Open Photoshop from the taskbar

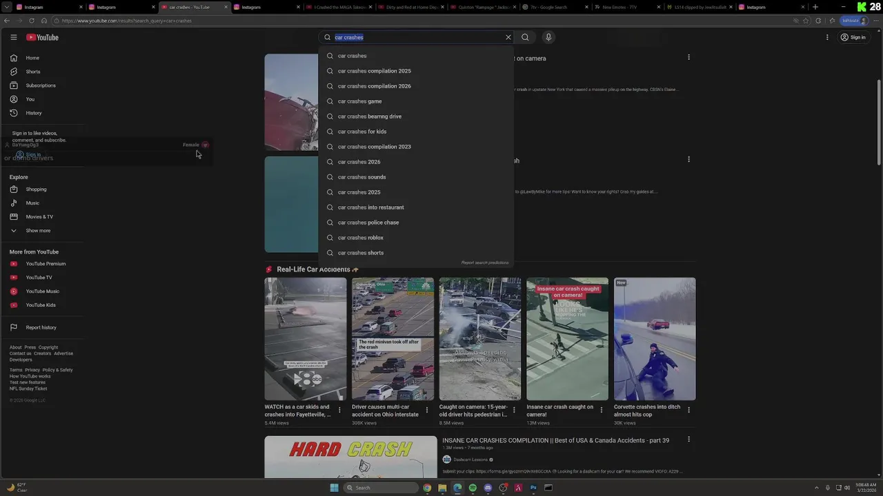[533, 488]
